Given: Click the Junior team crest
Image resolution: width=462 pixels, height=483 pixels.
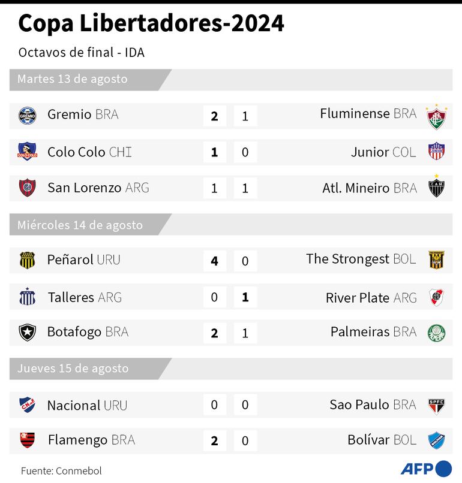Looking at the screenshot, I should tap(436, 152).
